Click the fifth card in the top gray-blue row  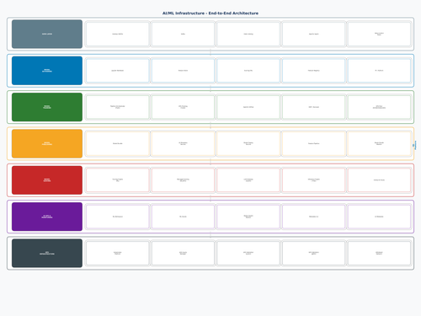[x=379, y=34]
